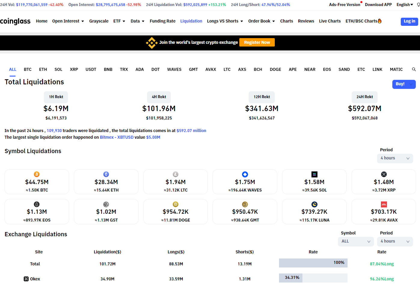Select the ETH coin tab
Screen dimensions: 420x287
pyautogui.click(x=43, y=69)
